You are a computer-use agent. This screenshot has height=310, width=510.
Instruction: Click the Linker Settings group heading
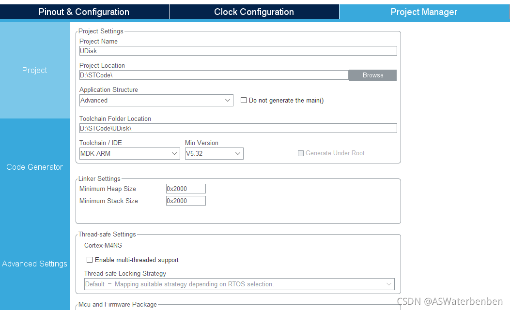point(99,179)
